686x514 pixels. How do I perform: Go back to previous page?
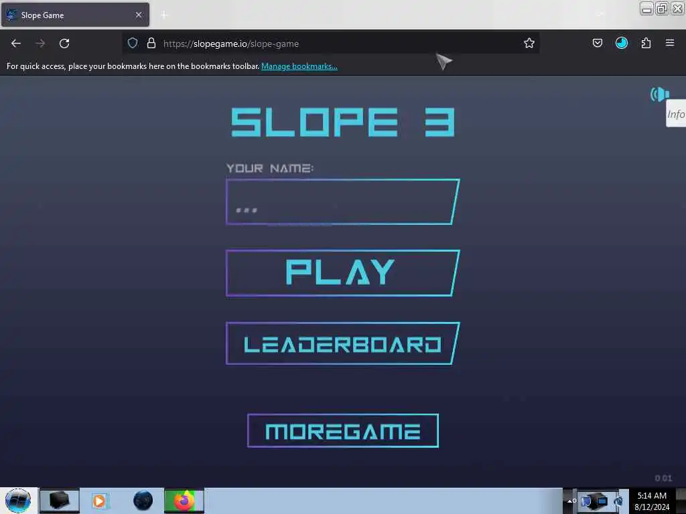(16, 44)
